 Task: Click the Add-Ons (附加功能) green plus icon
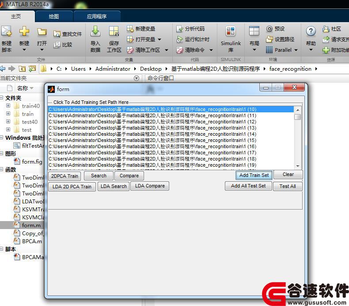[x=326, y=50]
